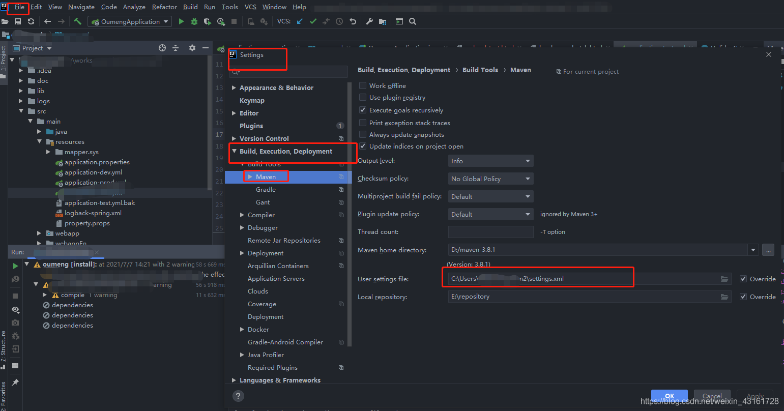784x411 pixels.
Task: Click the Save All toolbar icon
Action: [18, 21]
